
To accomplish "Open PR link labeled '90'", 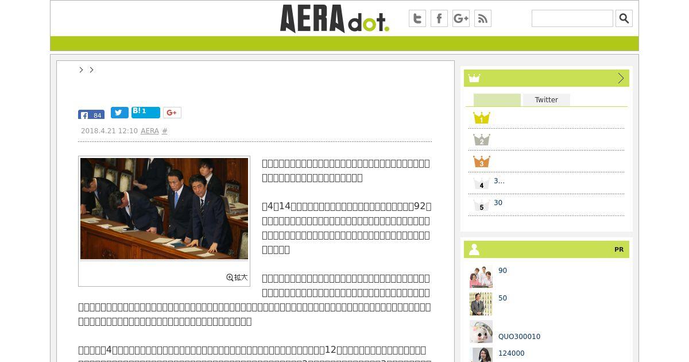I will 502,271.
